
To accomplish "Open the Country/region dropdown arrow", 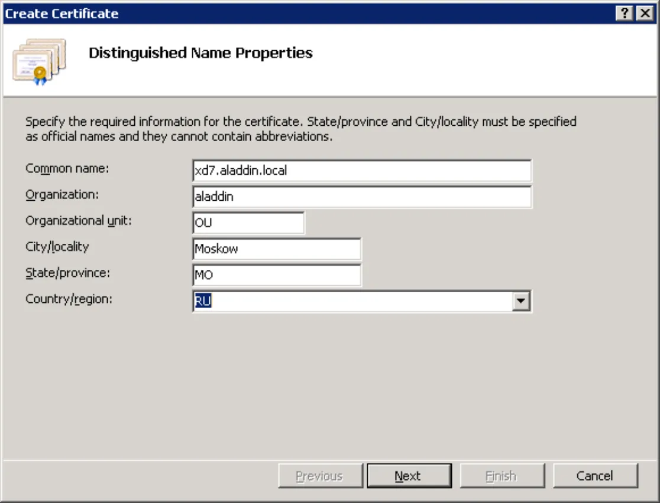I will tap(520, 301).
